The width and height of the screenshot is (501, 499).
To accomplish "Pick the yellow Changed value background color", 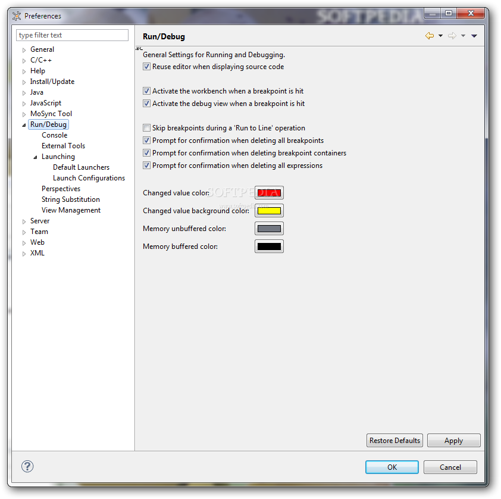I will coord(269,211).
